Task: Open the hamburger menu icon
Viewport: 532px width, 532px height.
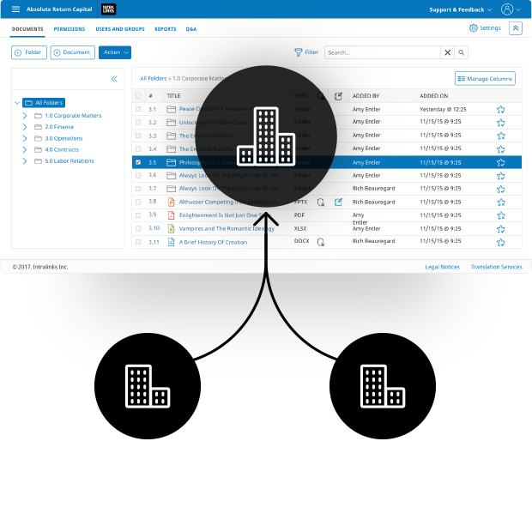Action: point(15,9)
